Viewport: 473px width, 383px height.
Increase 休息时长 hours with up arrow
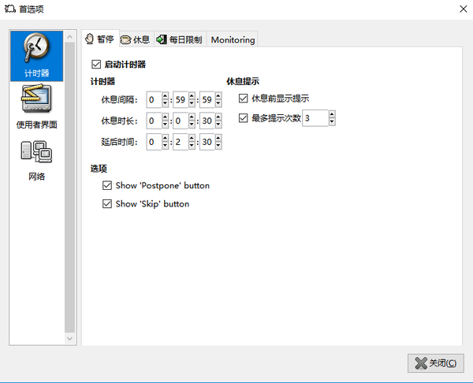[x=165, y=117]
